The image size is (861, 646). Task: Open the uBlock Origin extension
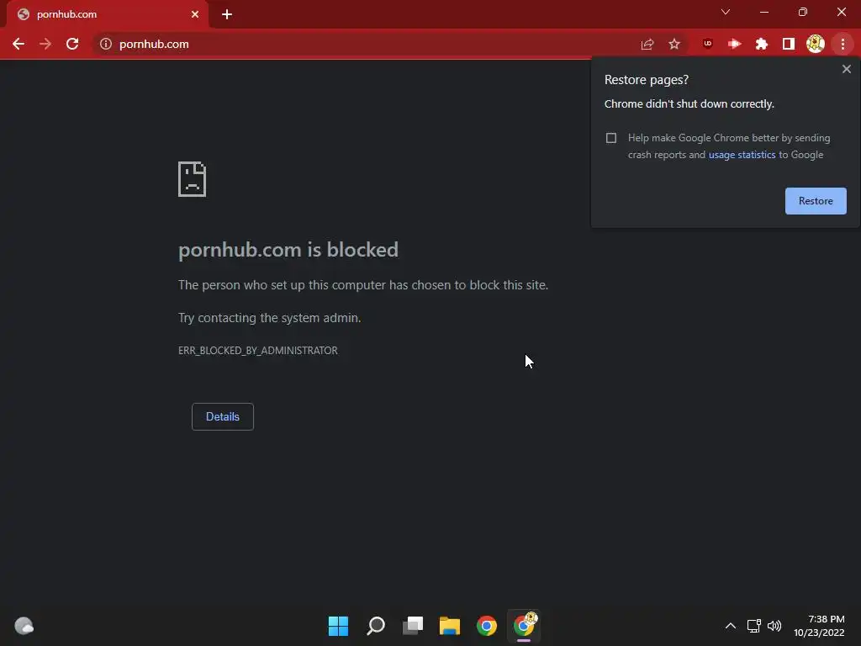coord(707,44)
